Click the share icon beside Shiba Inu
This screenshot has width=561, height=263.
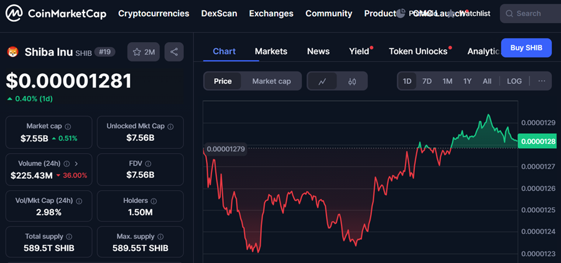[x=174, y=52]
